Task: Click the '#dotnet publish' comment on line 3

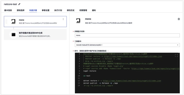Action: [103, 59]
